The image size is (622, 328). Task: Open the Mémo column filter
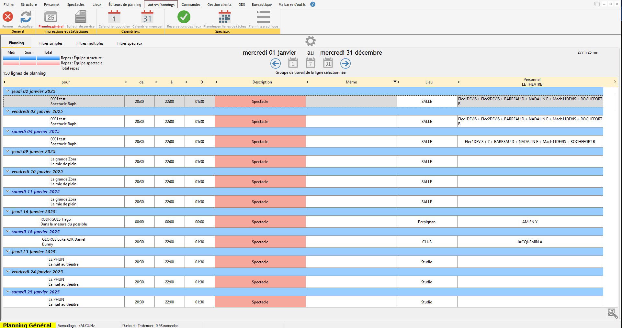[395, 82]
